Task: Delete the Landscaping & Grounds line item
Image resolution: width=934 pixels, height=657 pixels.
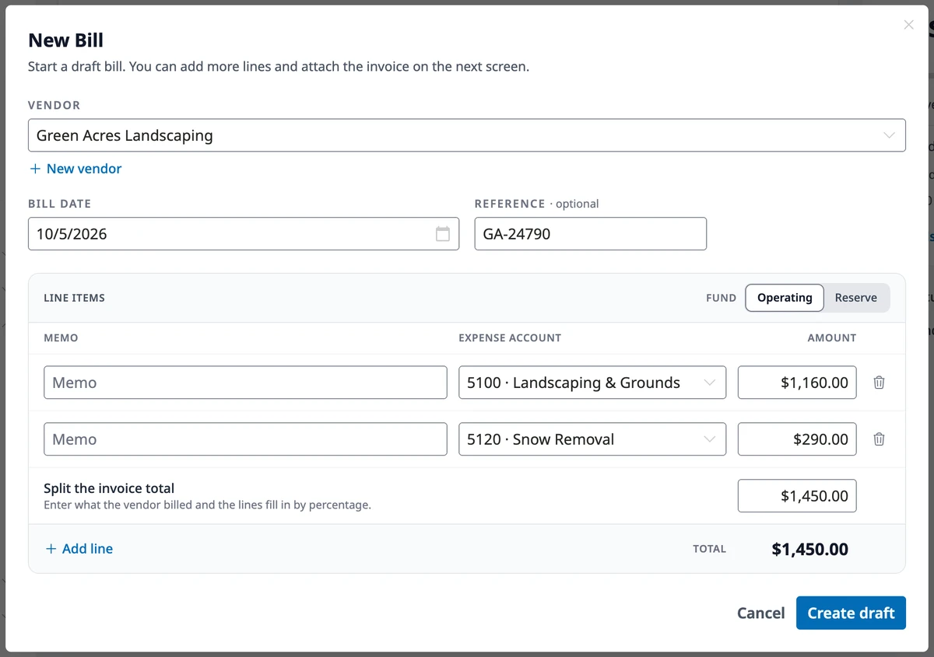Action: click(x=879, y=383)
